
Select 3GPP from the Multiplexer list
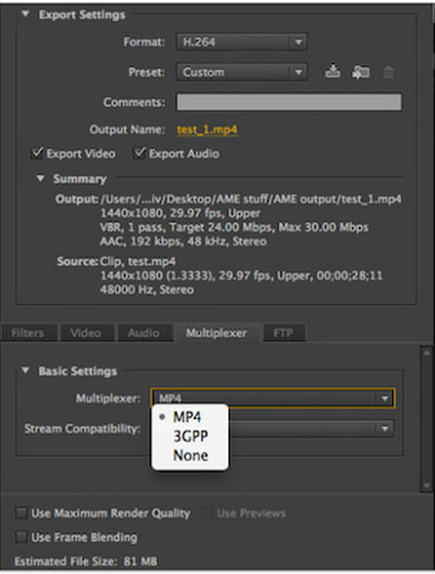pyautogui.click(x=190, y=436)
